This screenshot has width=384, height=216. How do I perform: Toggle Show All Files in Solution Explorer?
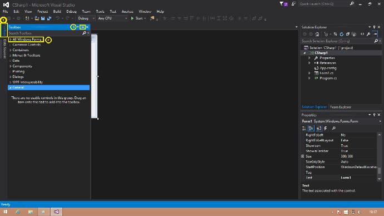coord(354,35)
